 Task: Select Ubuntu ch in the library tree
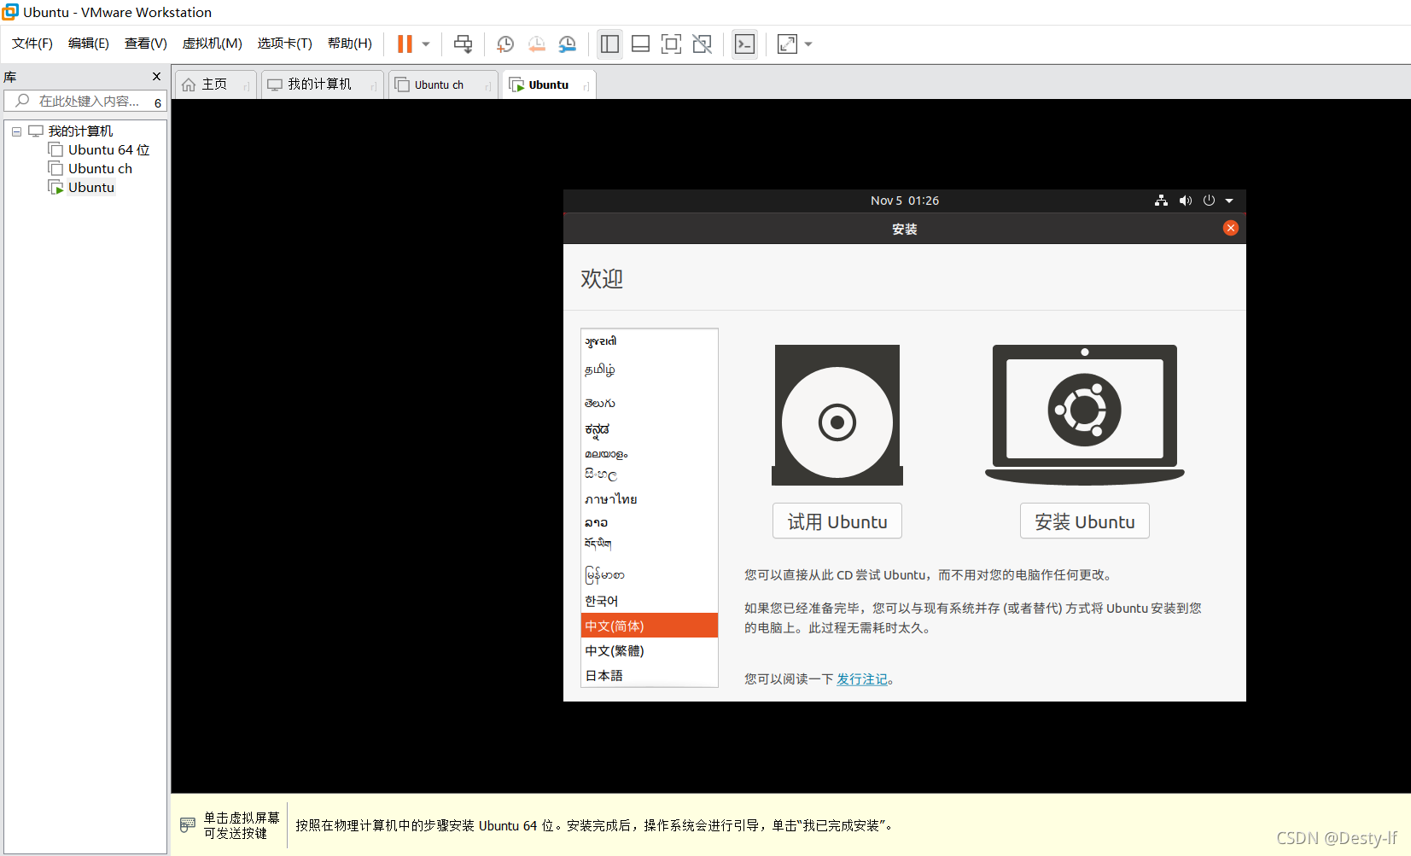pos(100,169)
